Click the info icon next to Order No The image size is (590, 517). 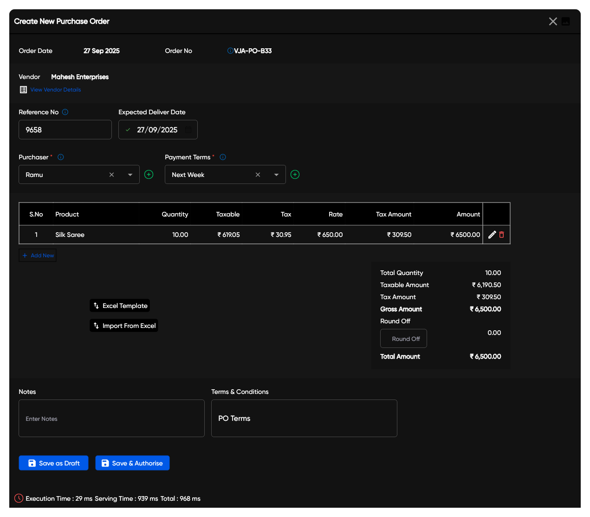coord(230,51)
